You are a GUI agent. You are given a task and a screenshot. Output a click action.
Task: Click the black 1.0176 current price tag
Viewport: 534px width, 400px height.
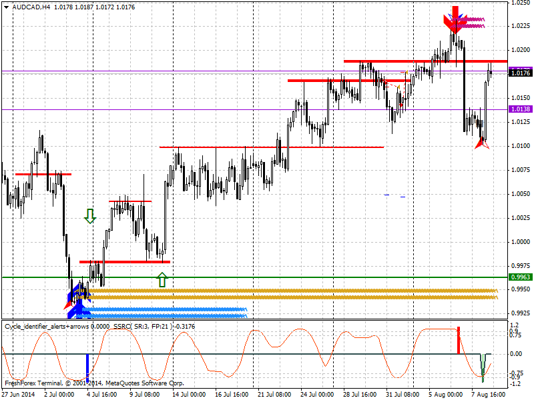click(x=521, y=73)
